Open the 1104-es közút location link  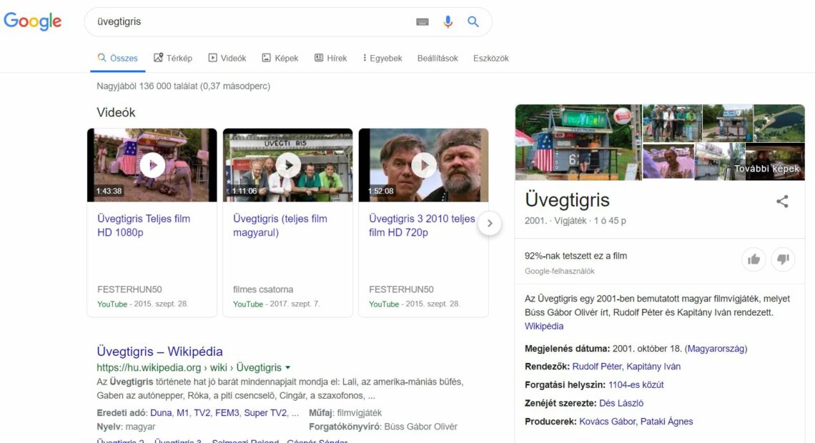tap(636, 385)
